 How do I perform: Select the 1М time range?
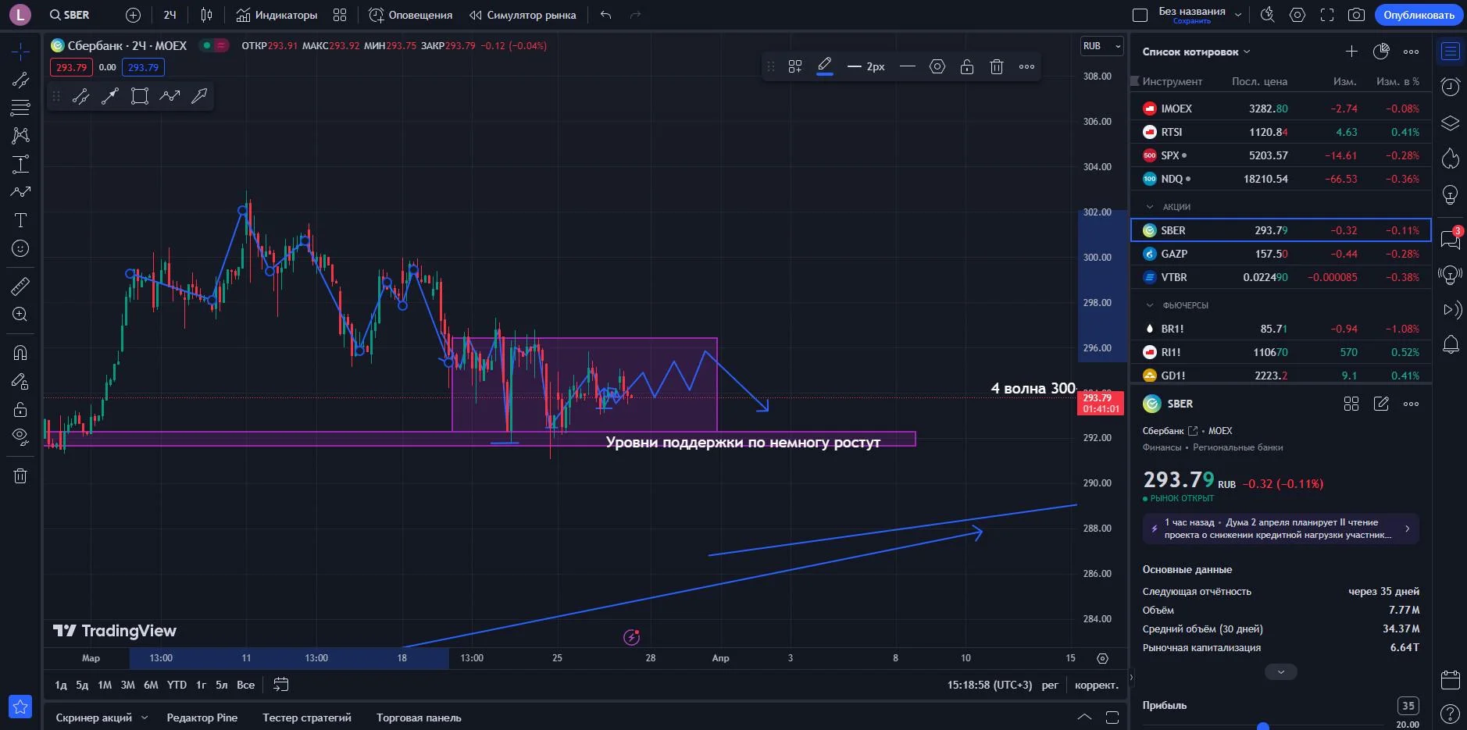tap(105, 685)
